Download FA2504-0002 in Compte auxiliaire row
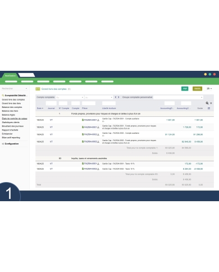This screenshot has height=272, width=219. point(98,134)
